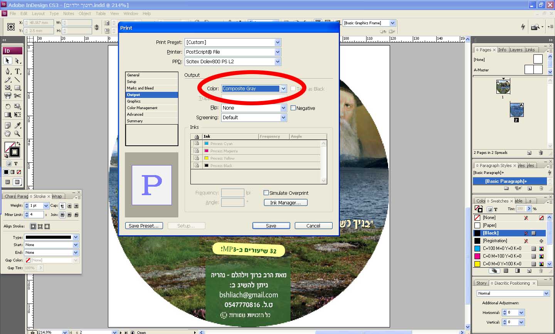
Task: Cancel the Print dialog
Action: [313, 226]
